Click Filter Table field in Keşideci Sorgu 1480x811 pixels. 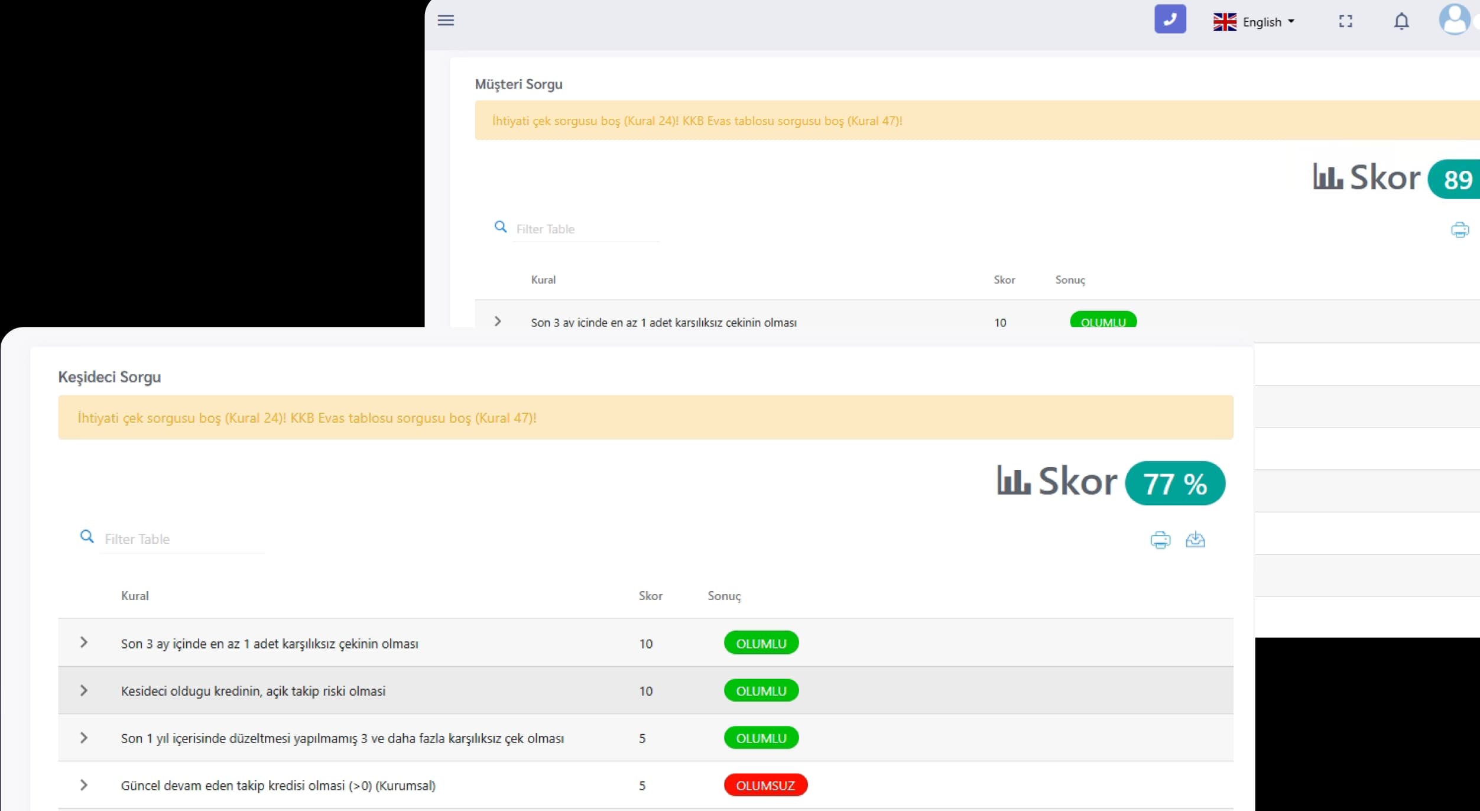point(180,539)
